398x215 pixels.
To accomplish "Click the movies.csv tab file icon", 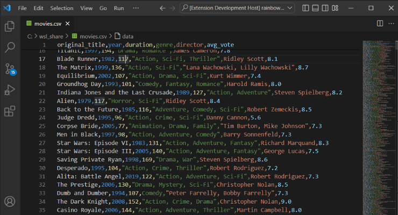I will coord(29,23).
